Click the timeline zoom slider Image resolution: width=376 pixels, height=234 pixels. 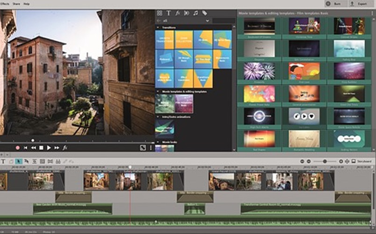325,161
